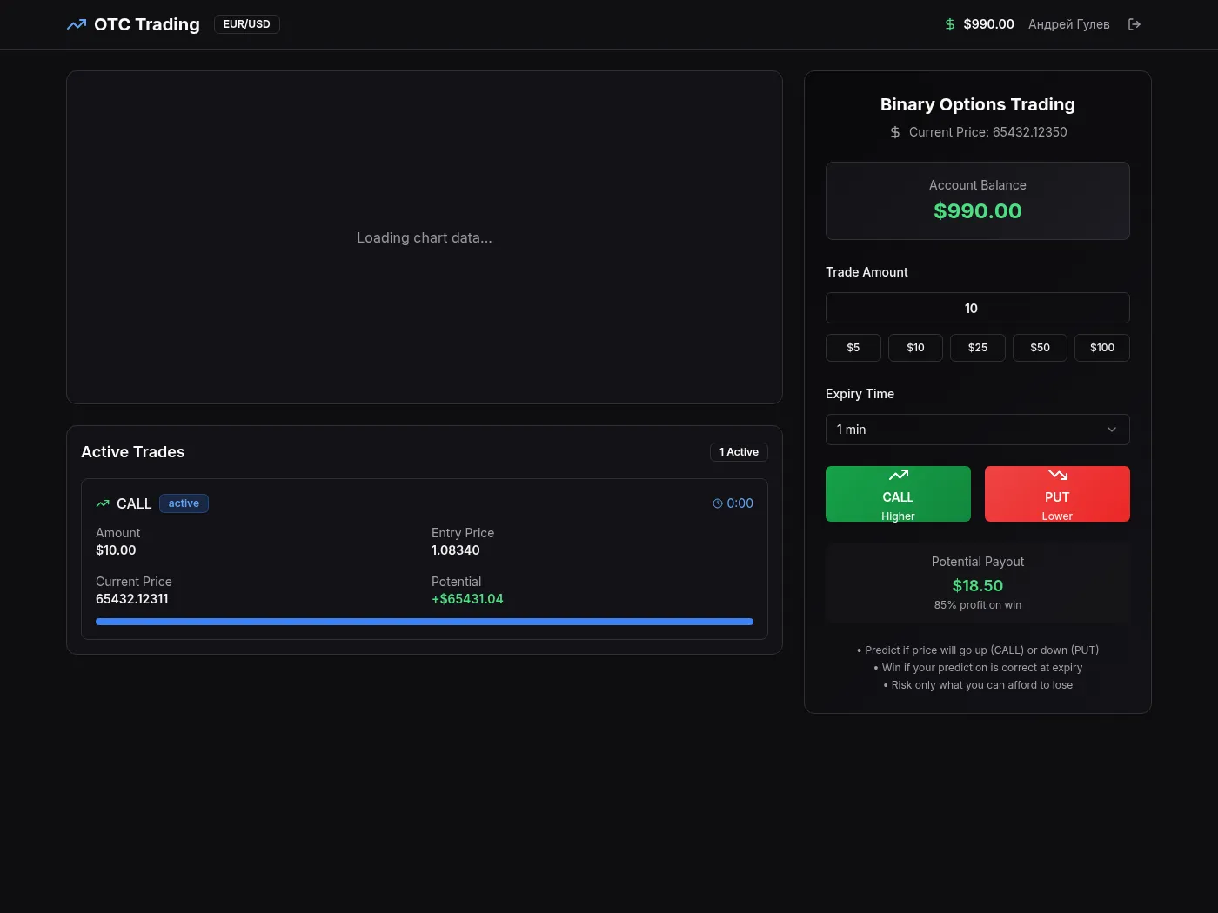This screenshot has height=913, width=1218.
Task: Place a trade with the PUT Lower label
Action: [1057, 494]
